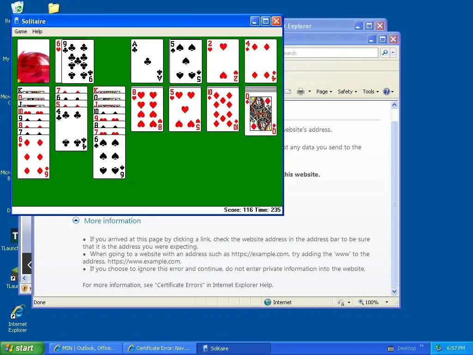473x355 pixels.
Task: Select the 2 of hearts foundation card
Action: point(223,61)
